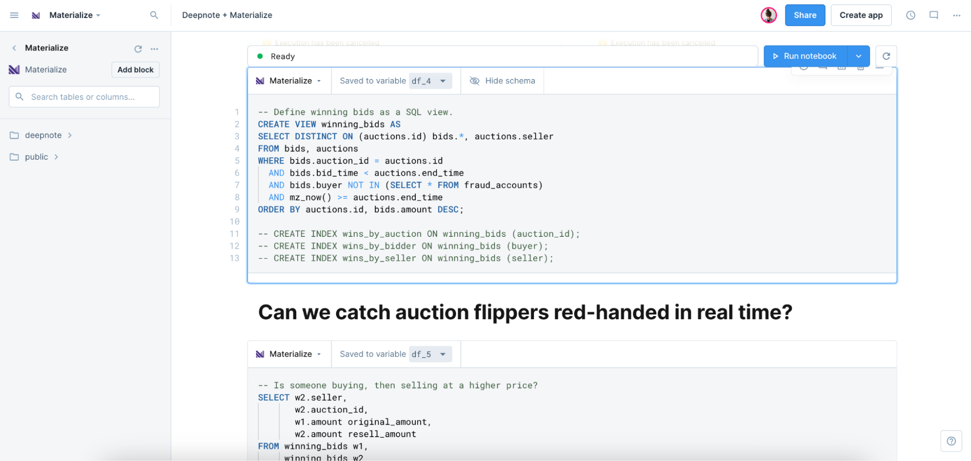Click the chevron next to deepnote
The image size is (971, 461).
[x=70, y=135]
